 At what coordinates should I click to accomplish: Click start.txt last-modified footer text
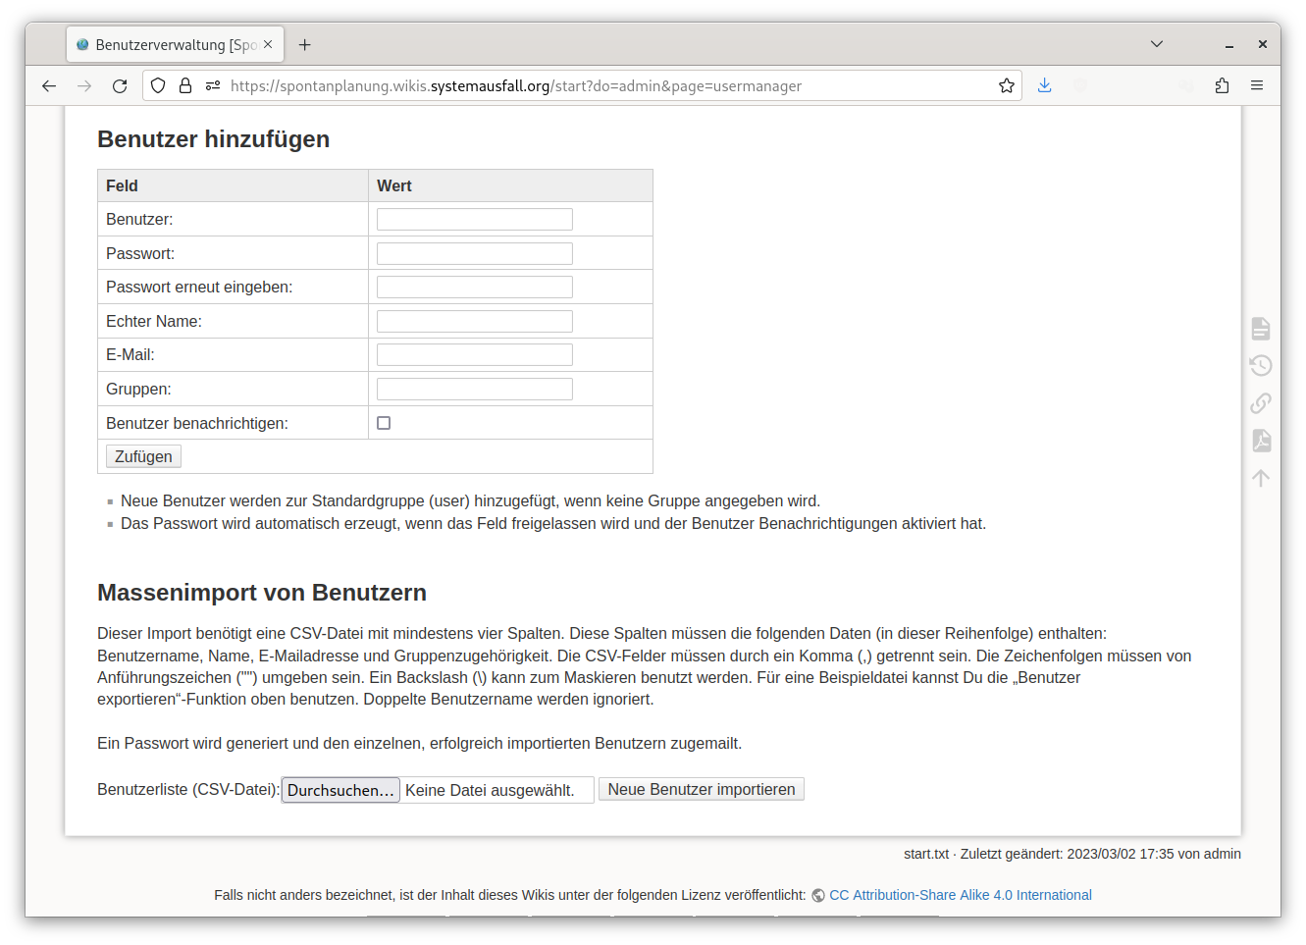pyautogui.click(x=1072, y=854)
